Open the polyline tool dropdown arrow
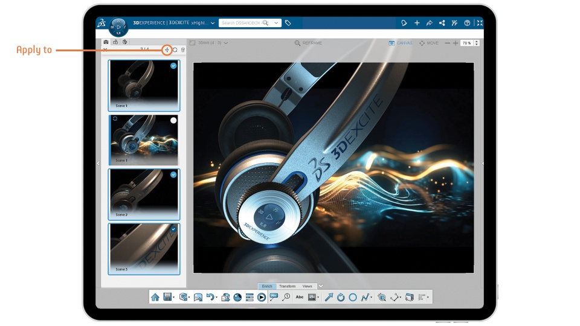This screenshot has width=580, height=326. click(x=371, y=298)
